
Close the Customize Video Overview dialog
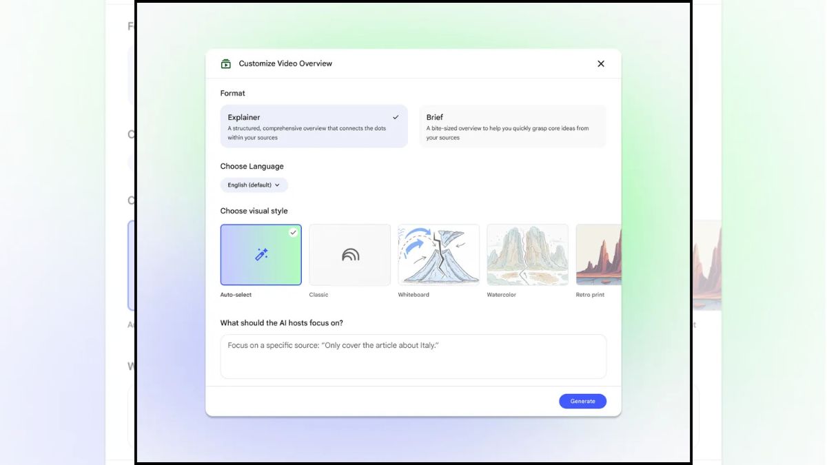click(x=600, y=63)
